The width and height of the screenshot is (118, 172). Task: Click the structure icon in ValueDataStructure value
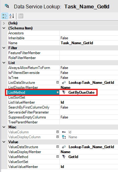(x=64, y=147)
